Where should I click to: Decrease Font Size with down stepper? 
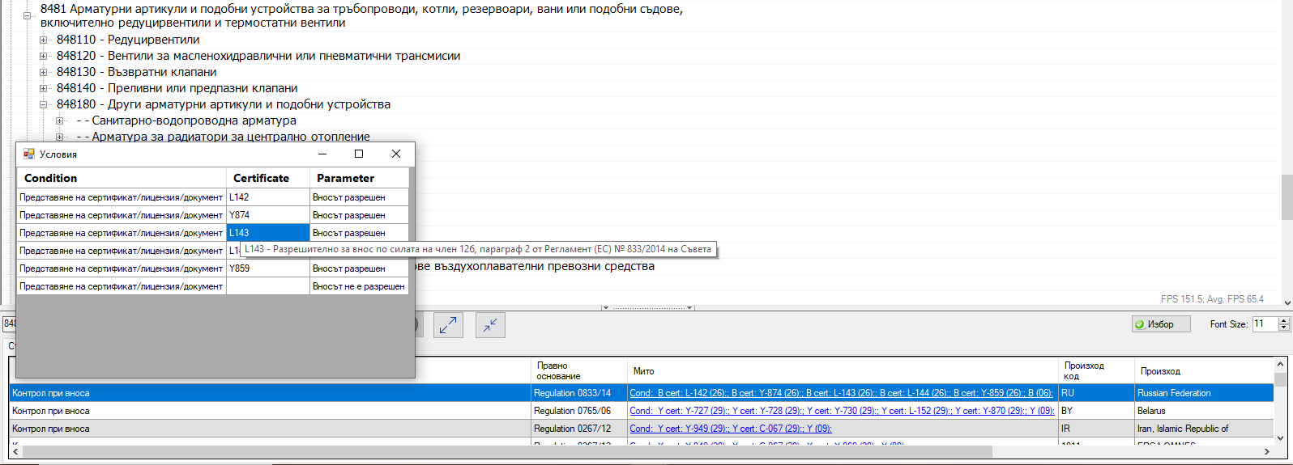click(1283, 328)
